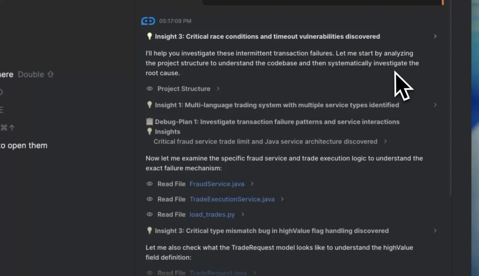Image resolution: width=479 pixels, height=276 pixels.
Task: Click the clipboard icon for Debug-Plan 1
Action: tap(149, 122)
